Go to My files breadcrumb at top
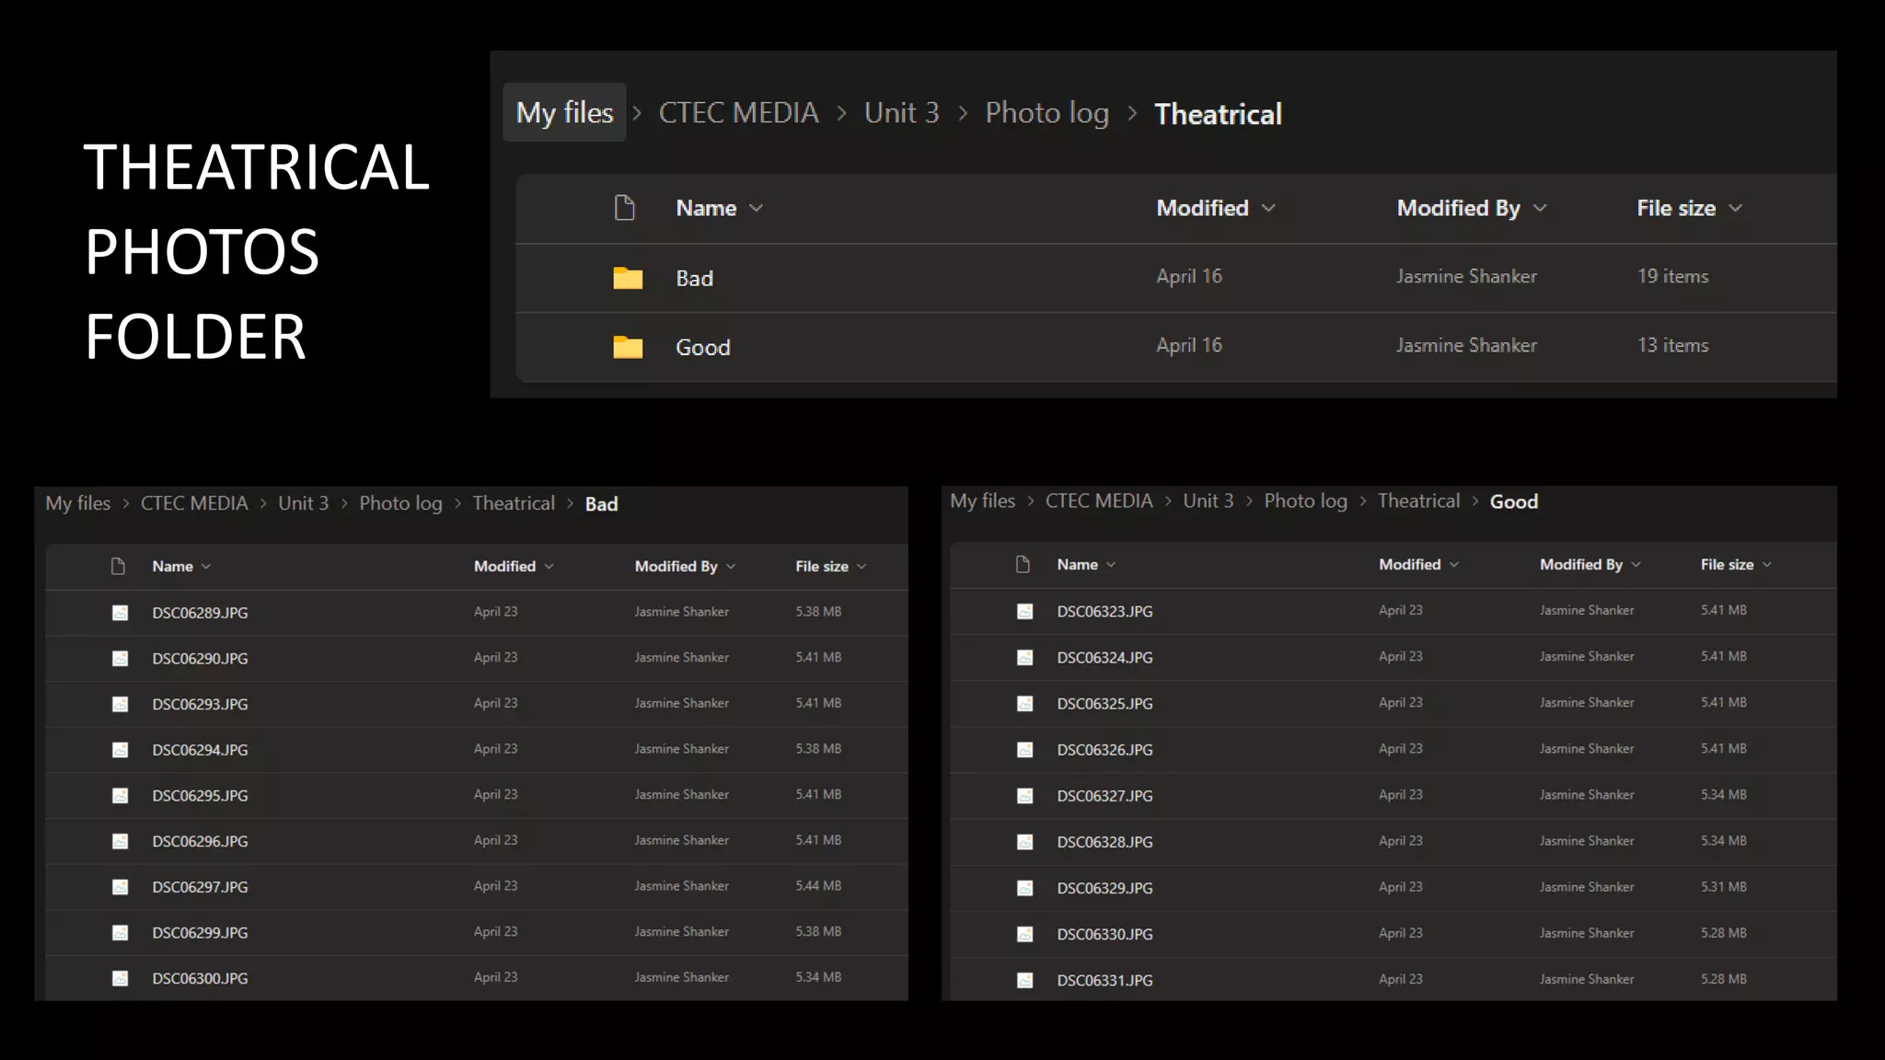The width and height of the screenshot is (1885, 1060). point(564,112)
